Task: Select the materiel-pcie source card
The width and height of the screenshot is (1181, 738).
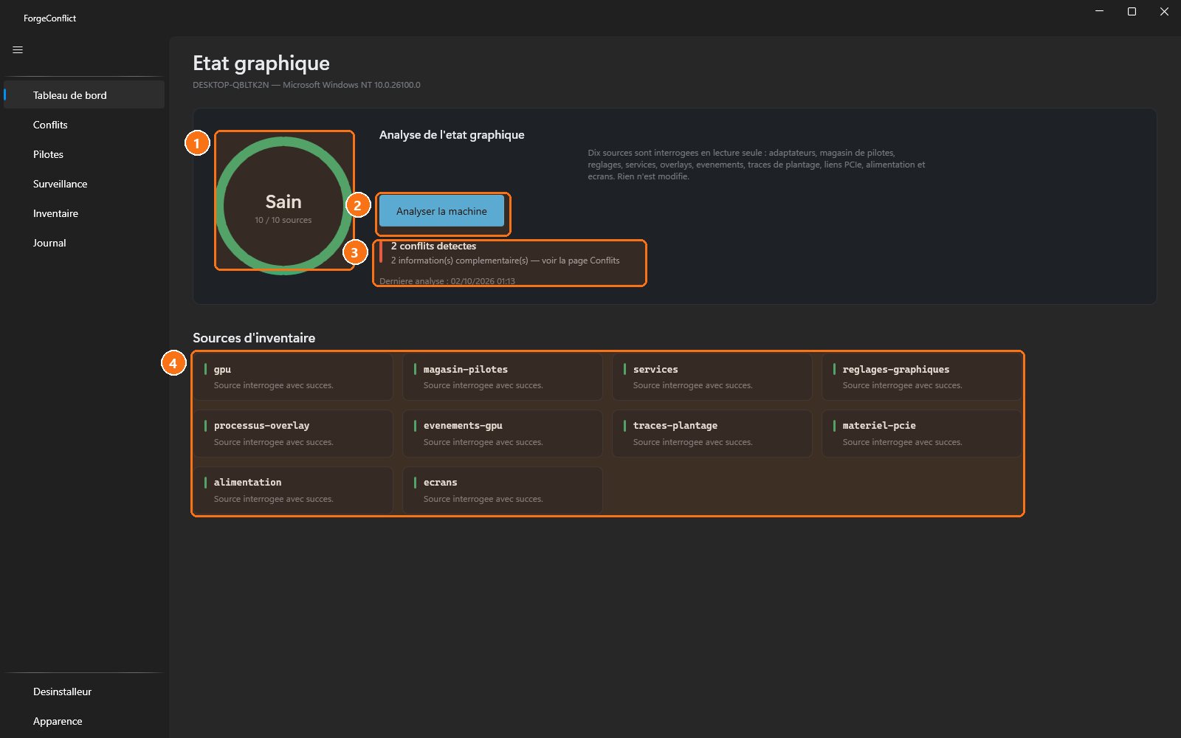Action: (x=922, y=433)
